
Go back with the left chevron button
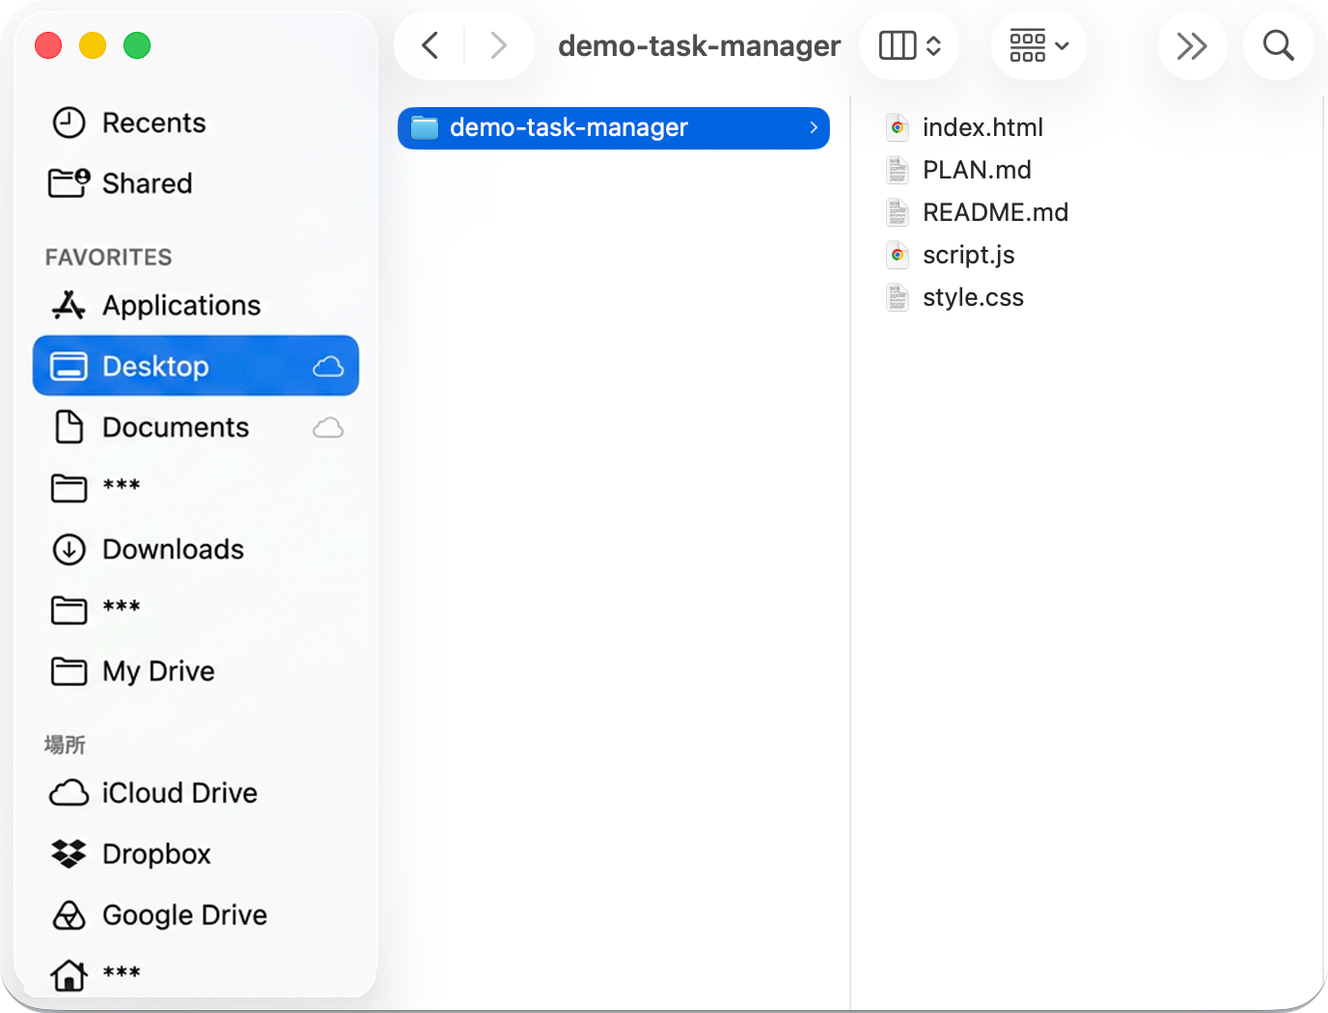click(x=430, y=45)
